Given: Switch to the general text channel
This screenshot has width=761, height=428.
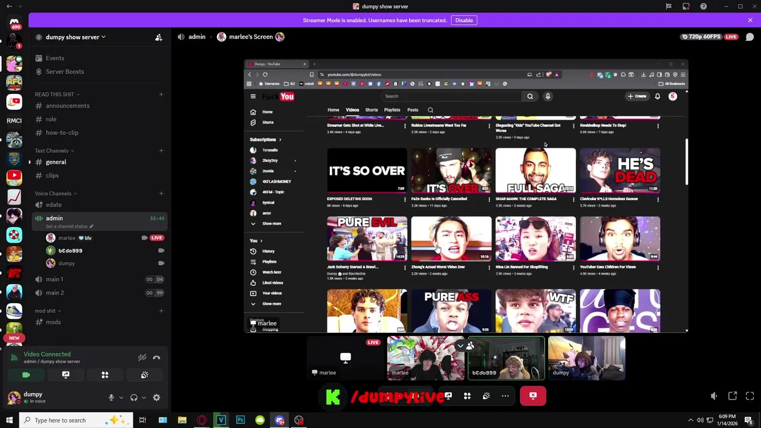Looking at the screenshot, I should [x=56, y=162].
